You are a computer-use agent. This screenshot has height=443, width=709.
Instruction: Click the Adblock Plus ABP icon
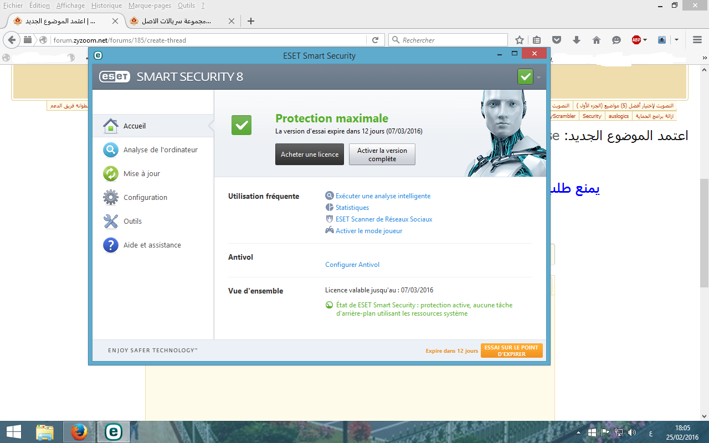point(636,40)
